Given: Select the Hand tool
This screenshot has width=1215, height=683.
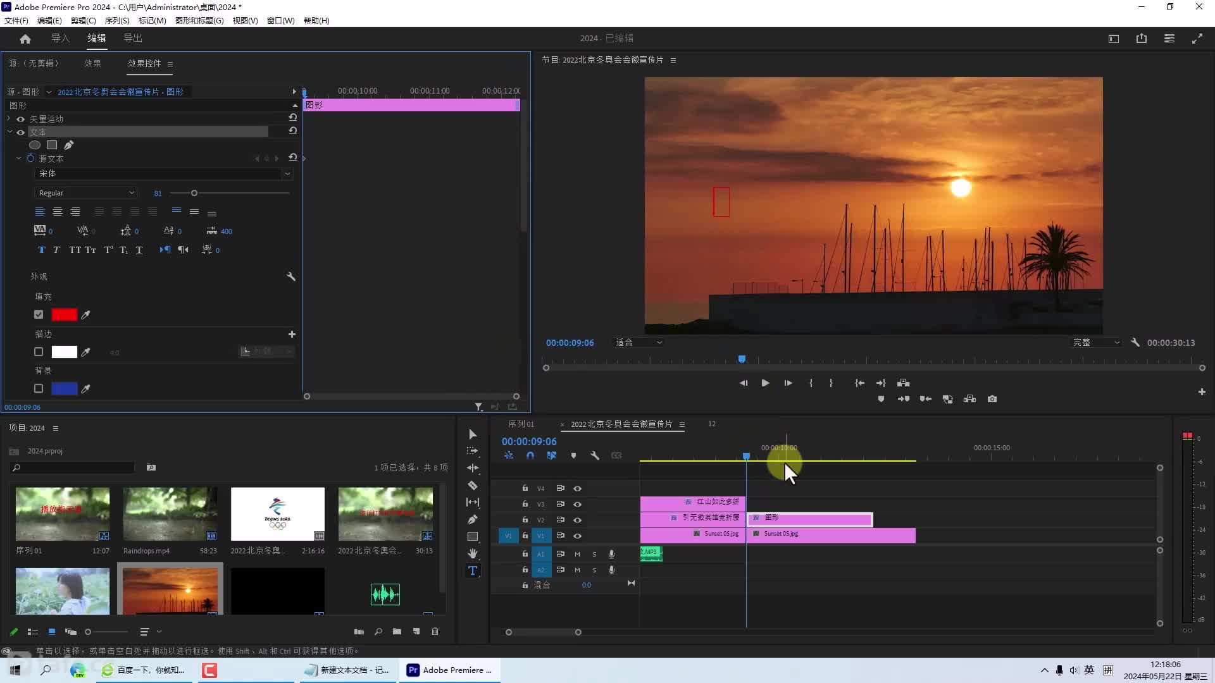Looking at the screenshot, I should tap(473, 553).
